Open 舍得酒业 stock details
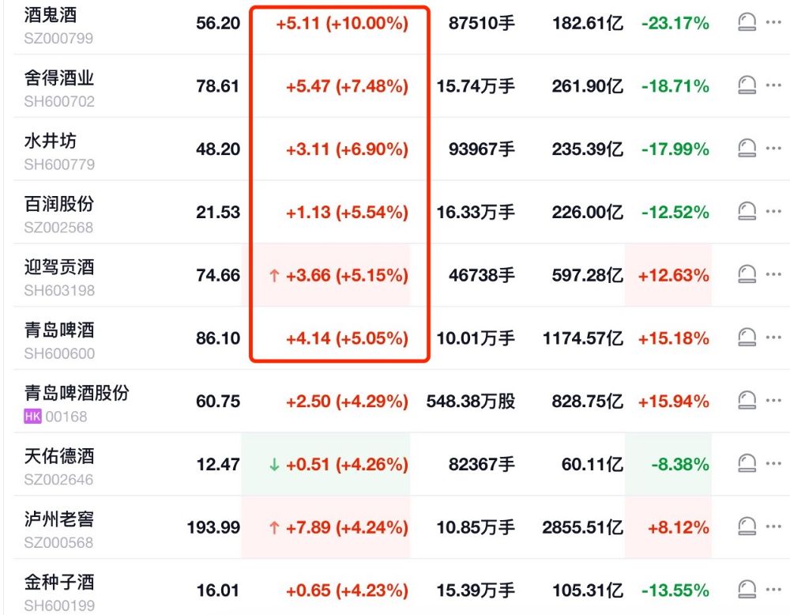This screenshot has width=790, height=615. (x=59, y=77)
